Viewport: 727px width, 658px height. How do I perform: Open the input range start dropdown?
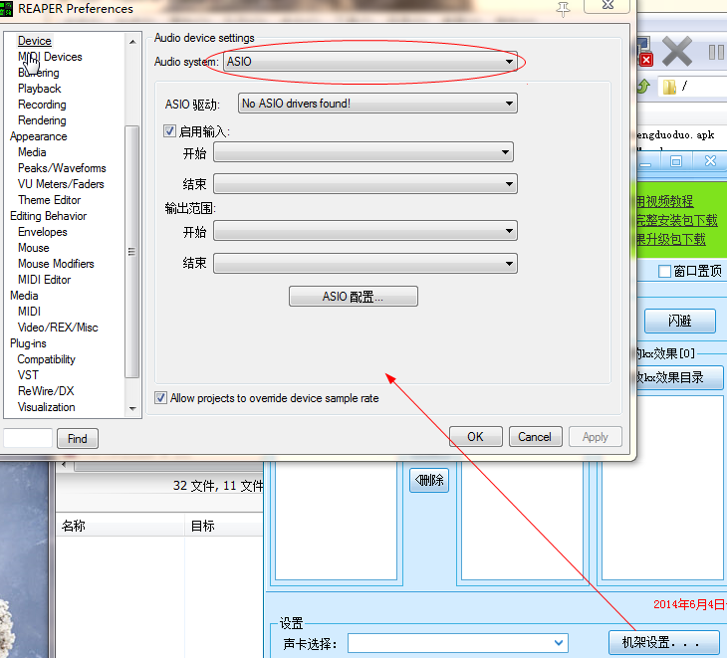click(363, 152)
